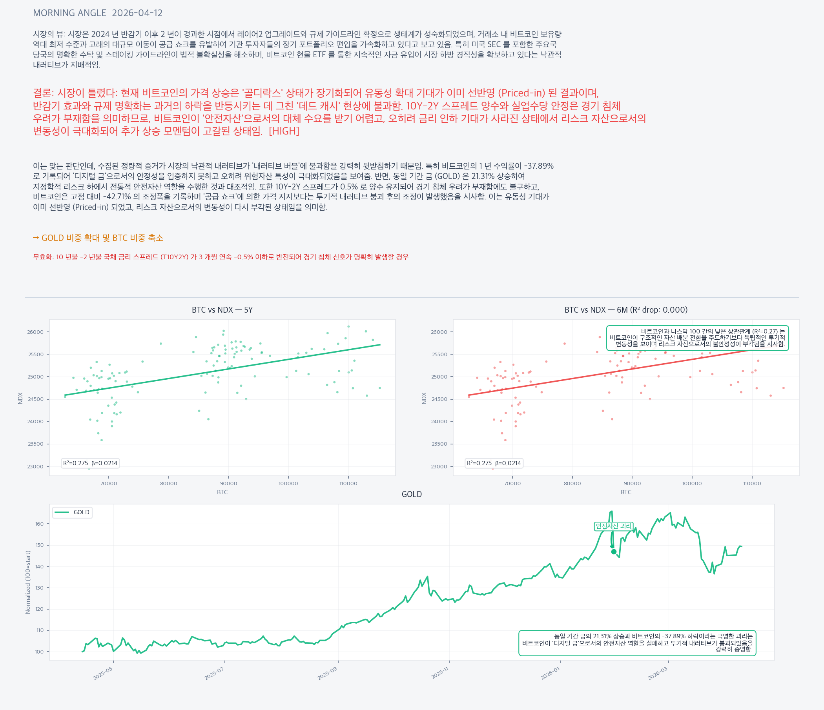Screen dimensions: 824x710
Task: Click the BTC vs NDX — 6M chart title
Action: click(x=625, y=309)
